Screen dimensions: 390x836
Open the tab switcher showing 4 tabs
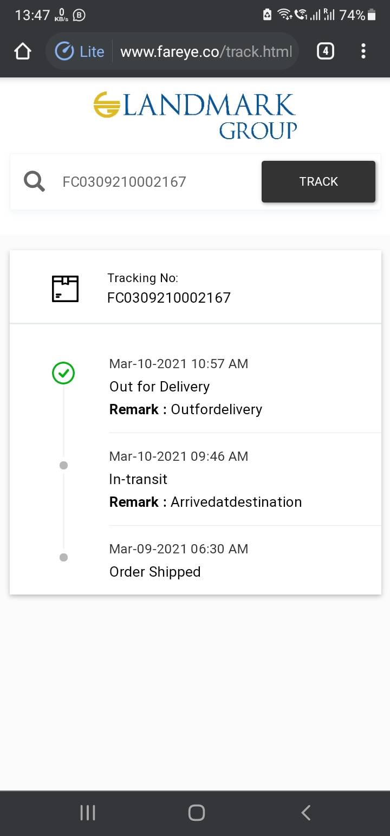(x=325, y=51)
